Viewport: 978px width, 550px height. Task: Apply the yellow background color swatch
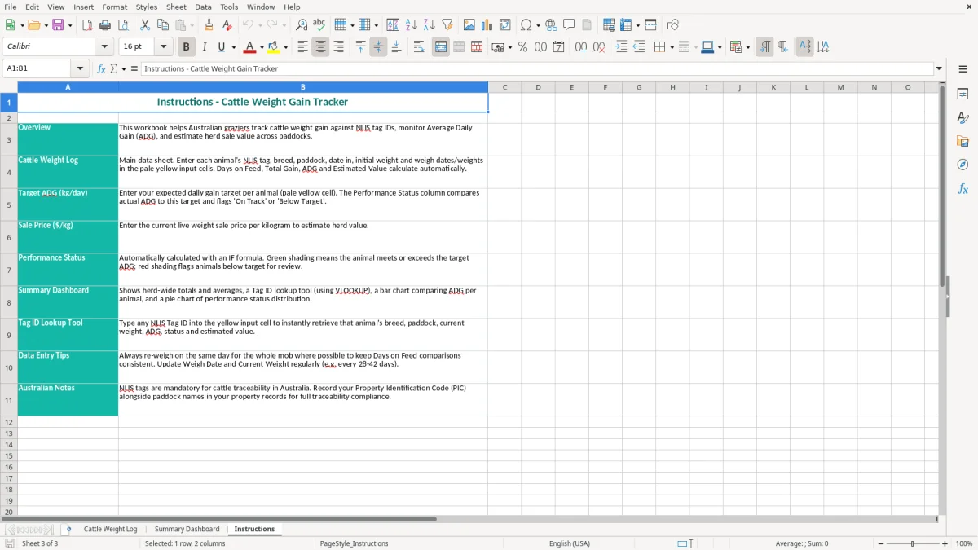click(273, 47)
